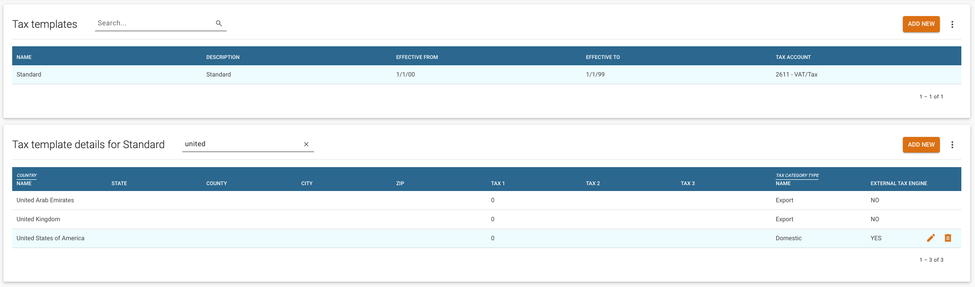Sort by EXTERNAL TAX ENGINE column header
975x287 pixels.
899,183
